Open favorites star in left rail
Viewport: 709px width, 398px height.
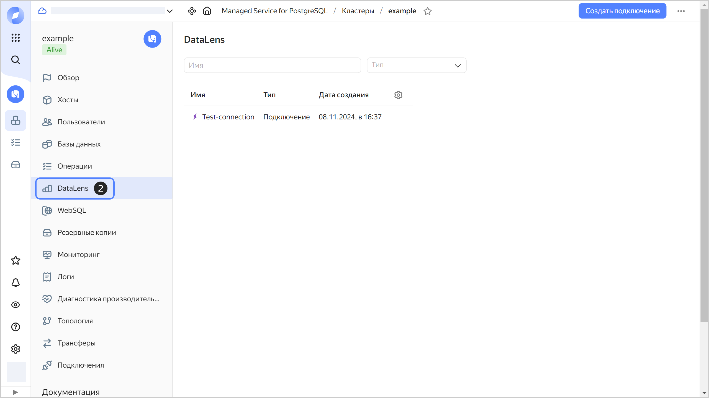coord(16,260)
